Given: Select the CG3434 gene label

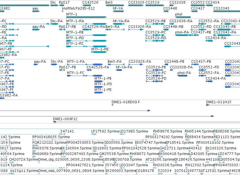Looking at the screenshot, I should coord(212,3).
